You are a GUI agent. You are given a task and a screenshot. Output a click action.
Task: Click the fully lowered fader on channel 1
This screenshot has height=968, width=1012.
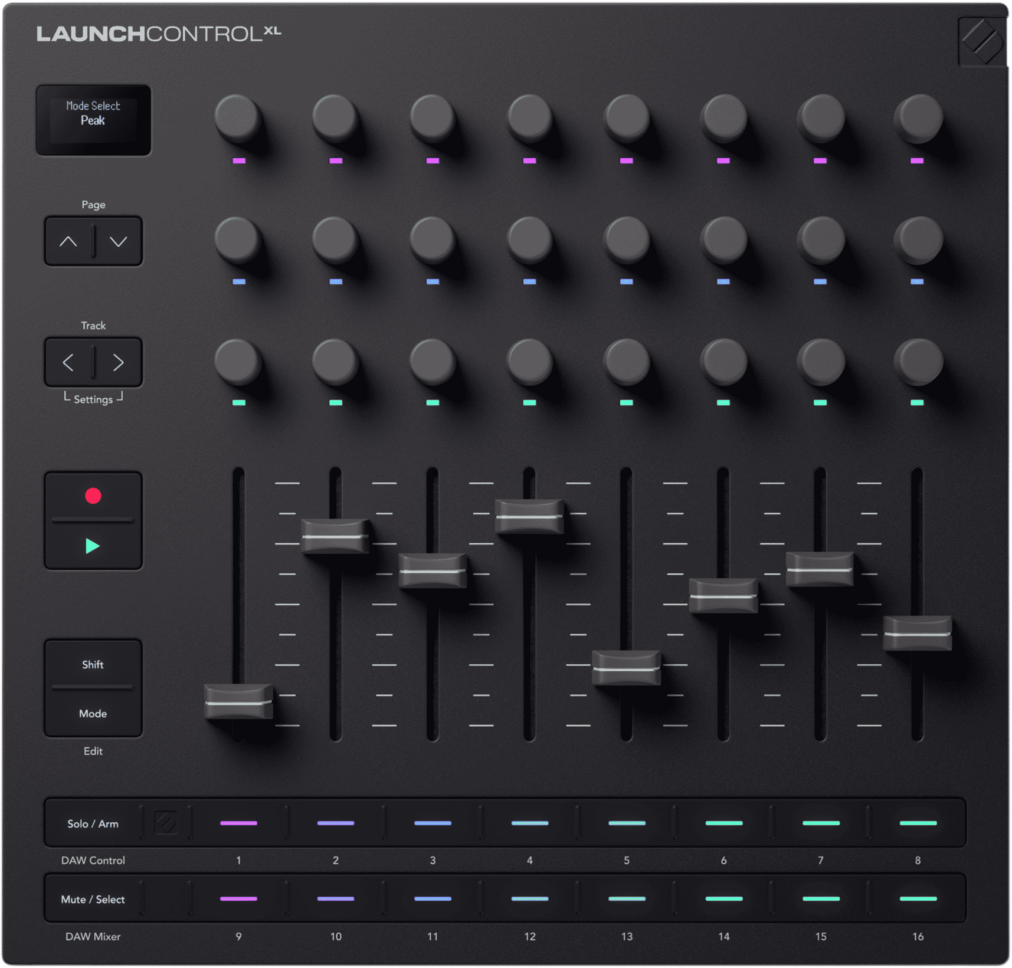[x=238, y=702]
